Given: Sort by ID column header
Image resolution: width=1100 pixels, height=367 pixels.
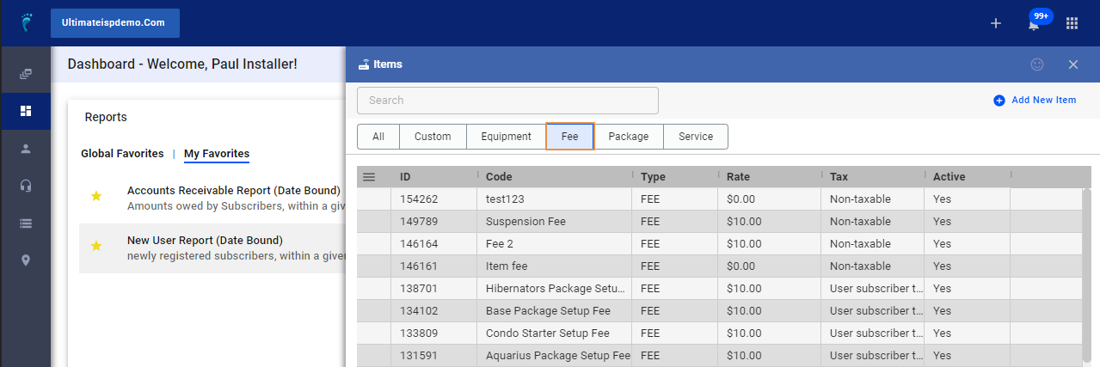Looking at the screenshot, I should pyautogui.click(x=434, y=177).
